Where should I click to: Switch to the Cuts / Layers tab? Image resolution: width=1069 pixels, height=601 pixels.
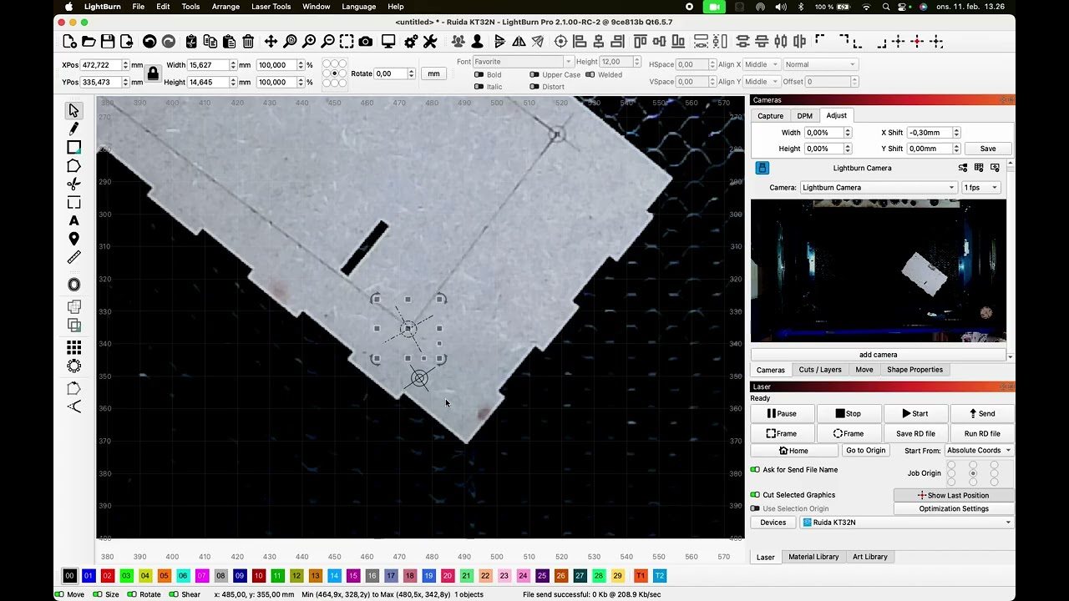pos(819,370)
